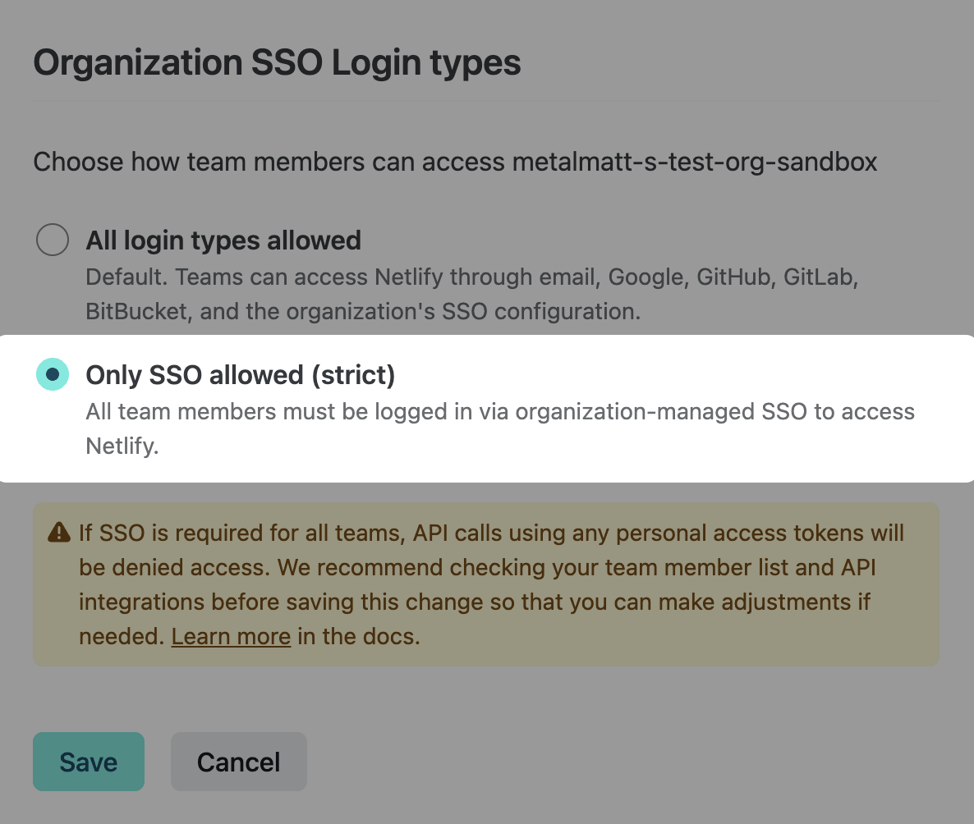This screenshot has width=974, height=824.
Task: Click the "Only SSO allowed (strict)" radio button
Action: [x=53, y=374]
